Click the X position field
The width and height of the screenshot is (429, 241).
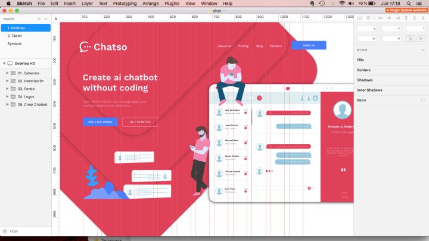367,29
